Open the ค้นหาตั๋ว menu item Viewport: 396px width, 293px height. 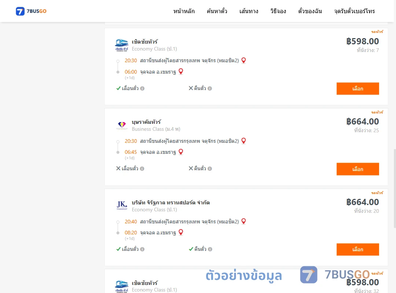[217, 11]
